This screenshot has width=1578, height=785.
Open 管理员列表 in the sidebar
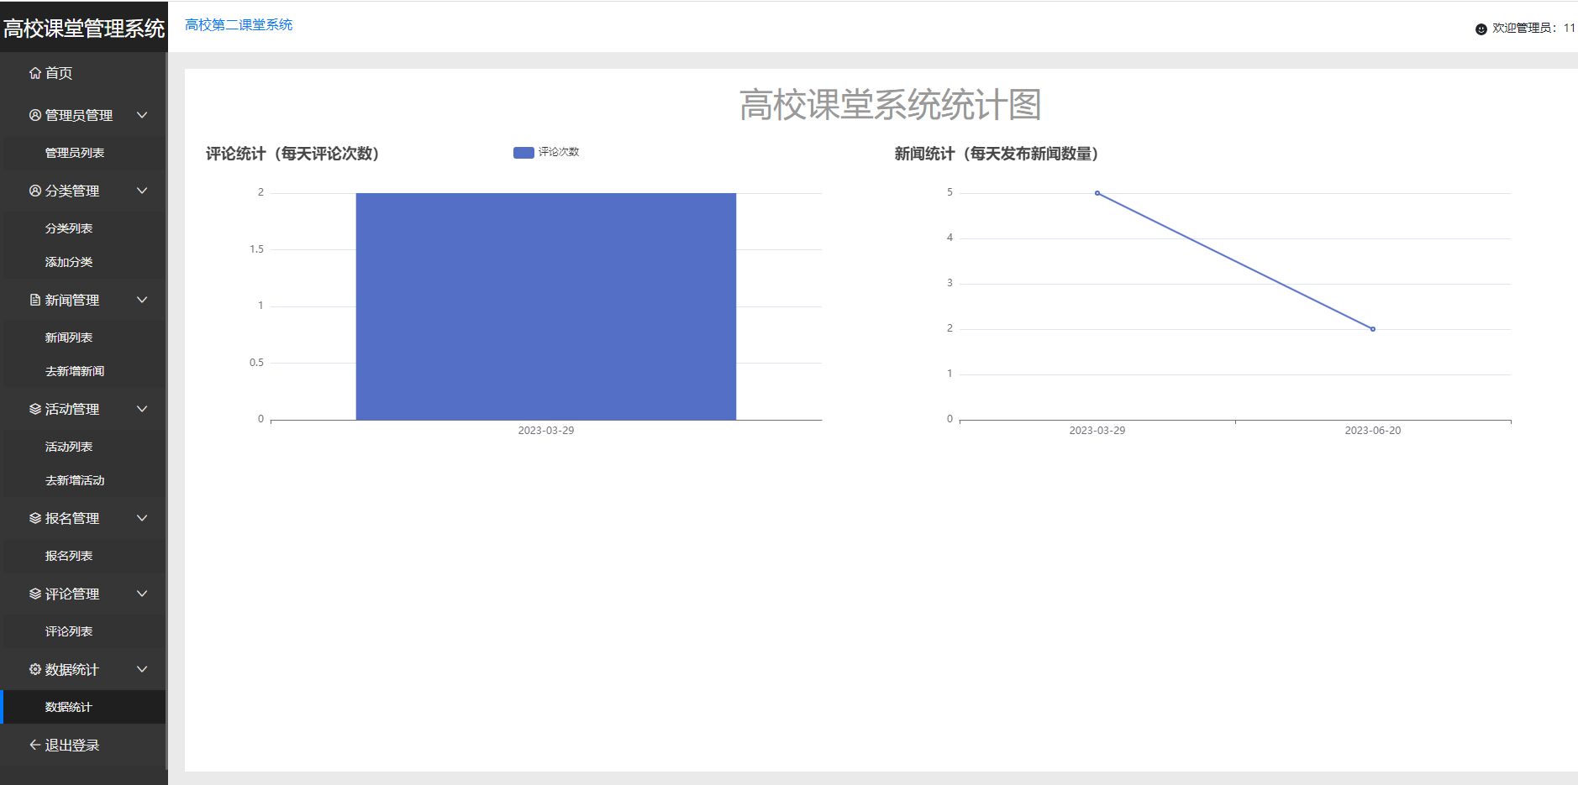click(x=84, y=153)
